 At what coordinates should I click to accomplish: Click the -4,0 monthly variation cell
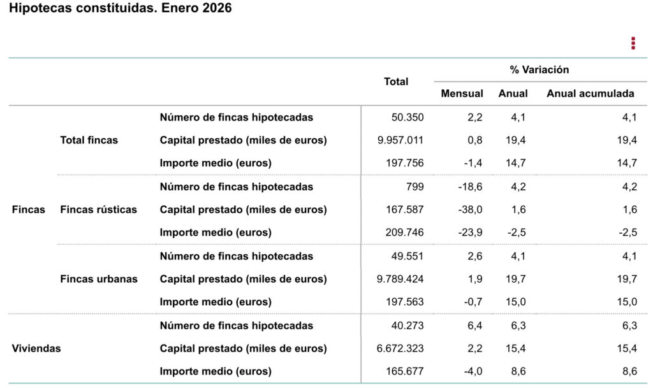(473, 371)
